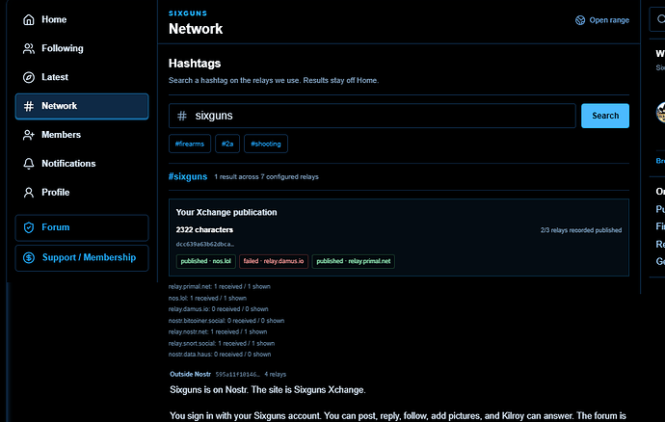Open Notifications in the sidebar

(x=81, y=164)
